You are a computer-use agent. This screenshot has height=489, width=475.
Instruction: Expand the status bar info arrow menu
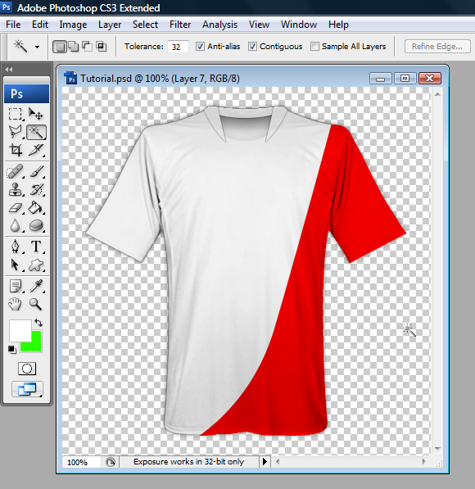click(x=265, y=461)
